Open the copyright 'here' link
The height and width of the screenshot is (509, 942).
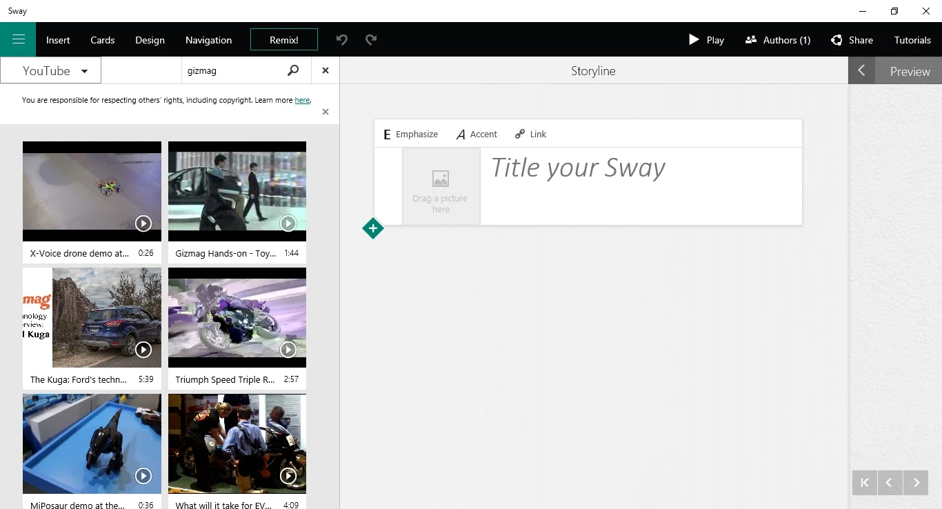point(302,100)
